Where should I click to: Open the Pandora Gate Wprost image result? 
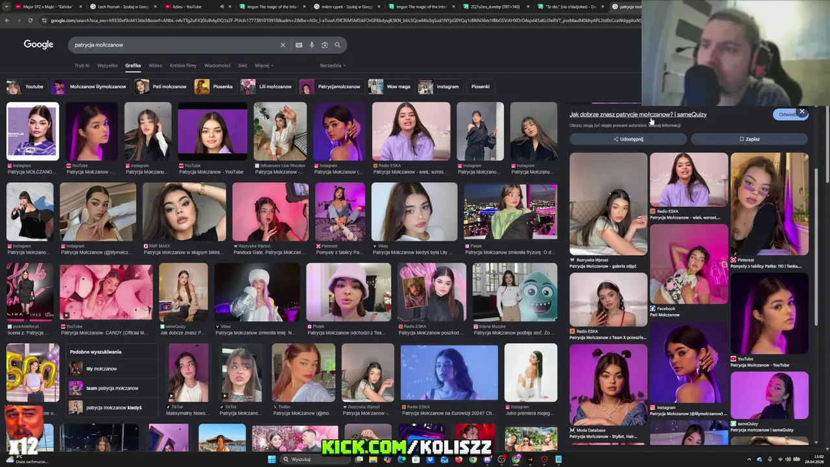(x=270, y=212)
